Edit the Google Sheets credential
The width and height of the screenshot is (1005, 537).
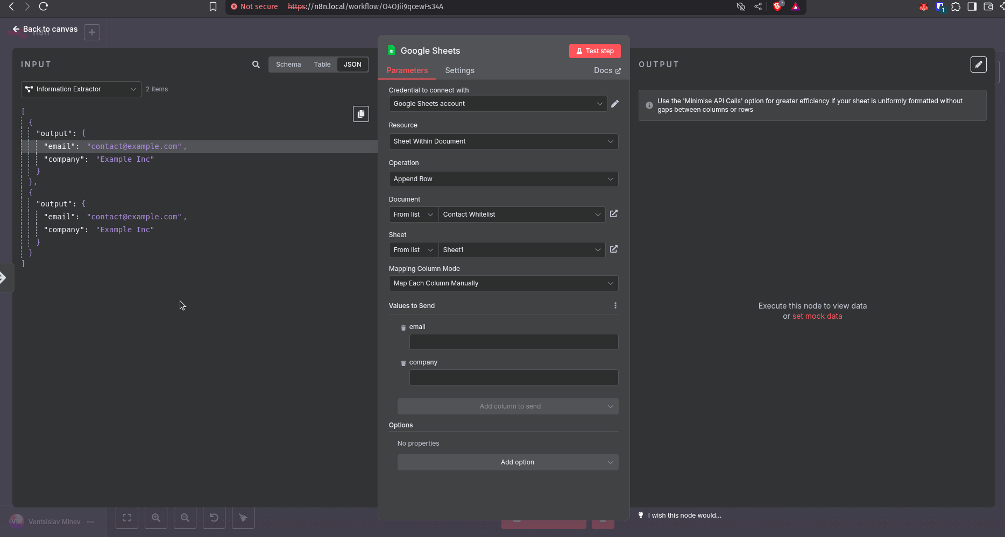615,104
